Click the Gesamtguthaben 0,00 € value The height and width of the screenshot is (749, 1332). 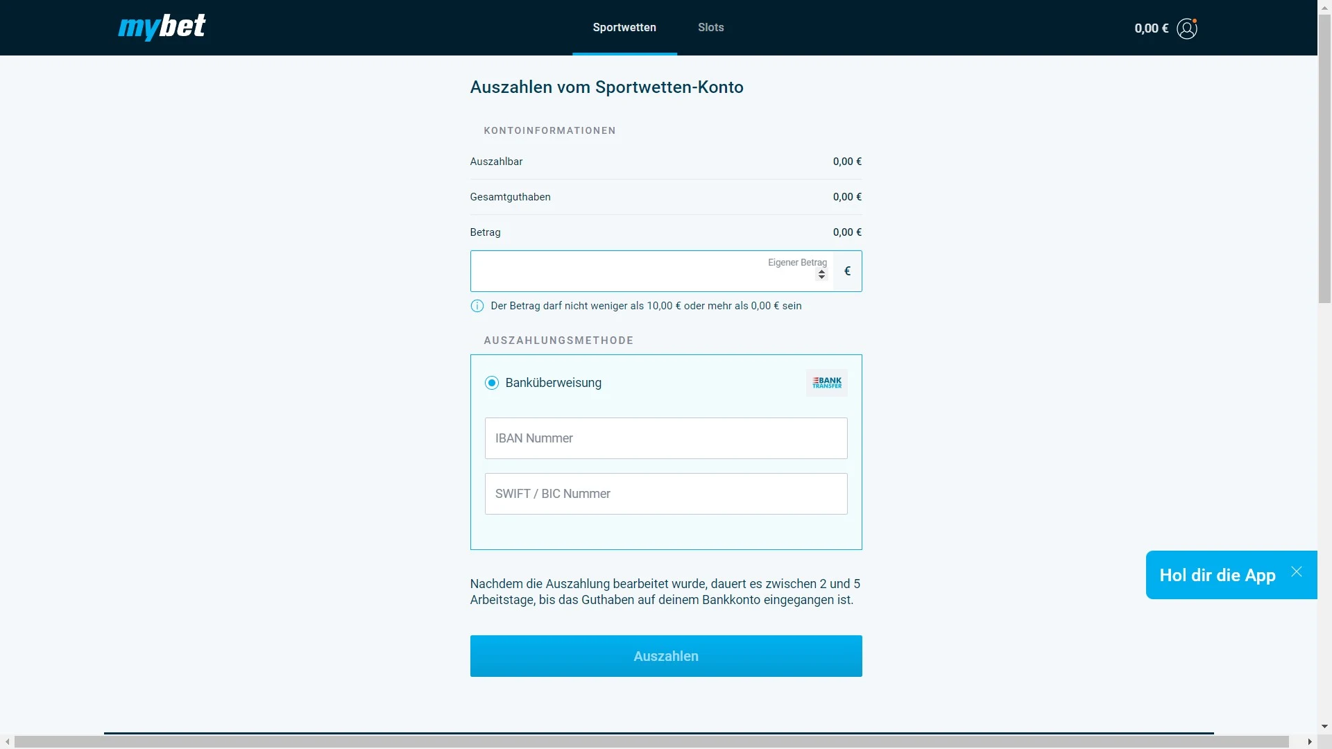tap(847, 197)
